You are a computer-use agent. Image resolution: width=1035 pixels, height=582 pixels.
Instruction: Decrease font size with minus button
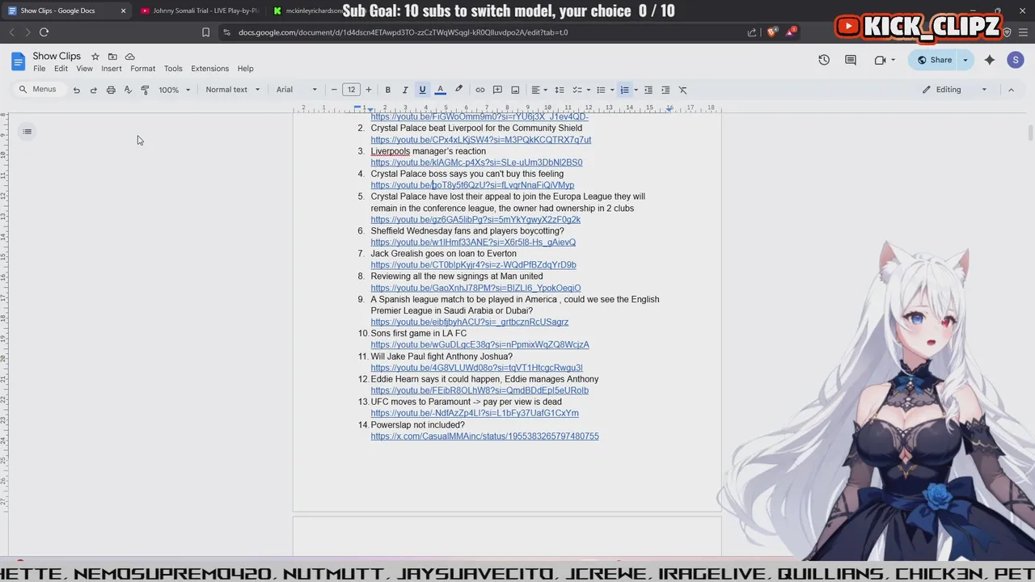(x=334, y=90)
